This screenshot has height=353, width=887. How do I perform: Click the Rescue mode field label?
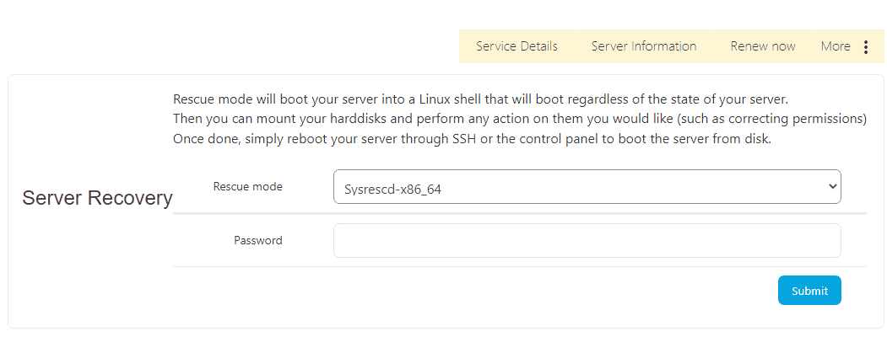click(247, 186)
